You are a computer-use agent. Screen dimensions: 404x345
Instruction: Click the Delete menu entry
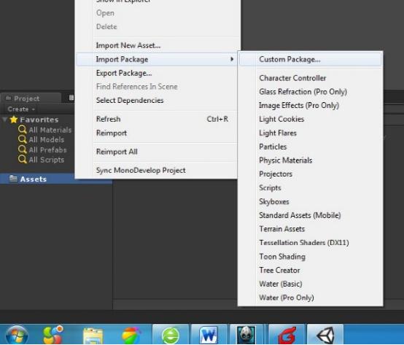tap(106, 26)
